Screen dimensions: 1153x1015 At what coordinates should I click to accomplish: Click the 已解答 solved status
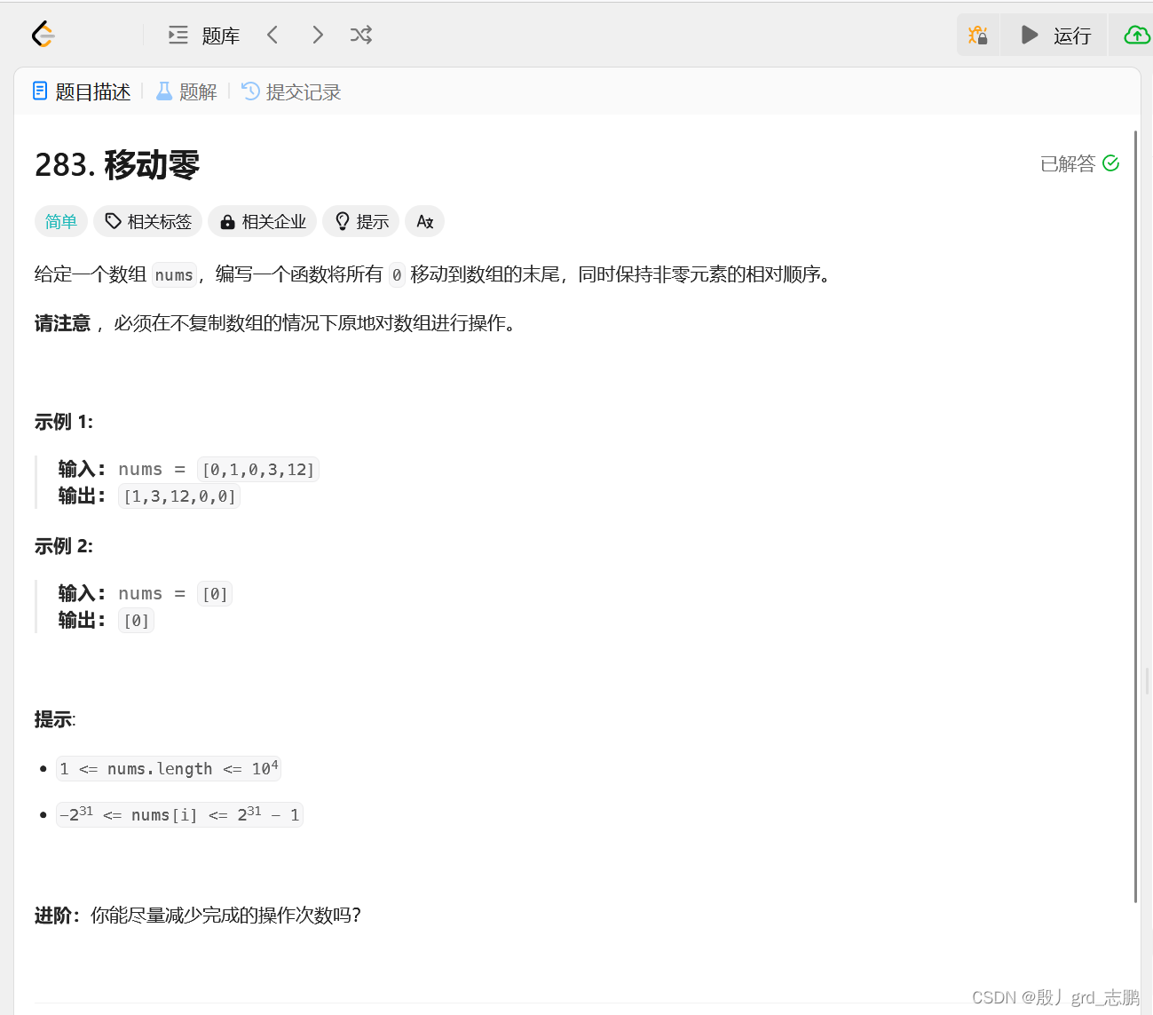coord(1068,163)
